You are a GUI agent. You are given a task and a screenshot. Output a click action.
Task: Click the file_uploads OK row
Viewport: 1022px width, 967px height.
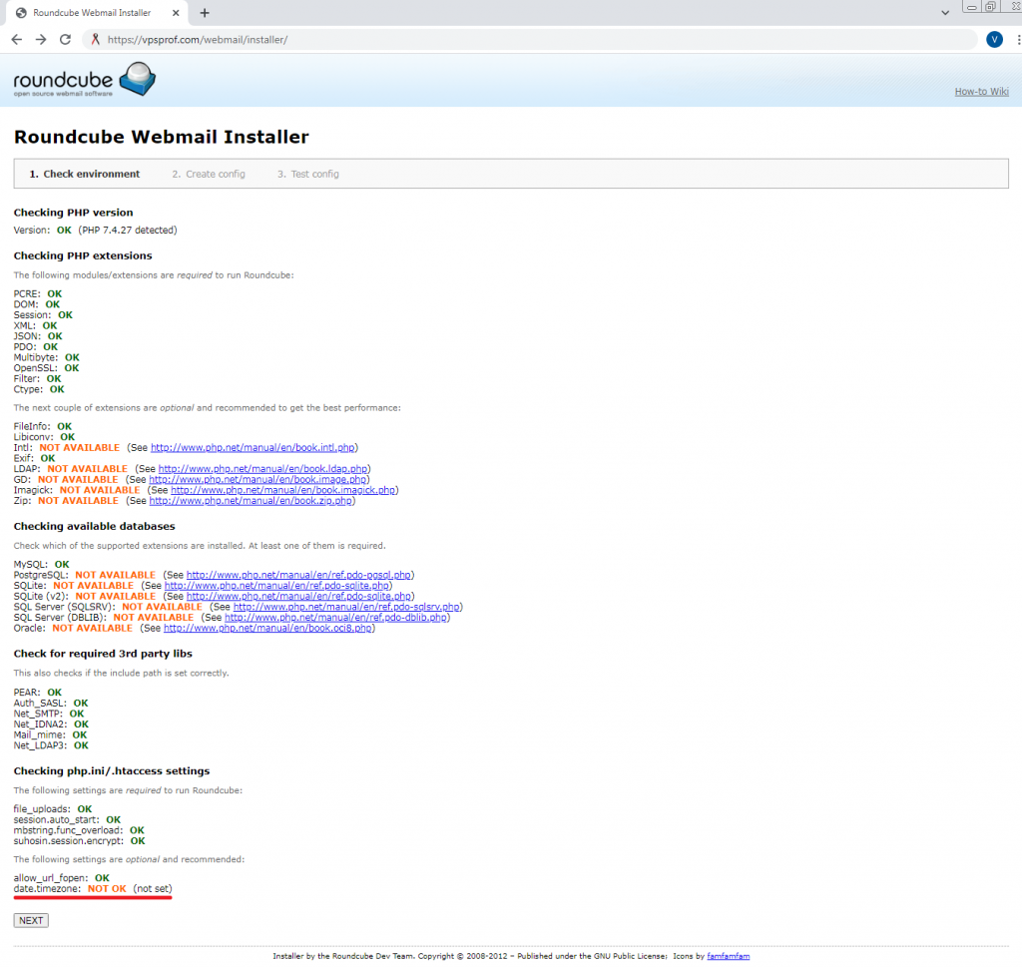[x=53, y=809]
